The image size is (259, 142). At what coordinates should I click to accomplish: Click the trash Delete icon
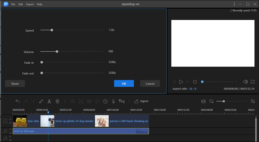tap(57, 101)
